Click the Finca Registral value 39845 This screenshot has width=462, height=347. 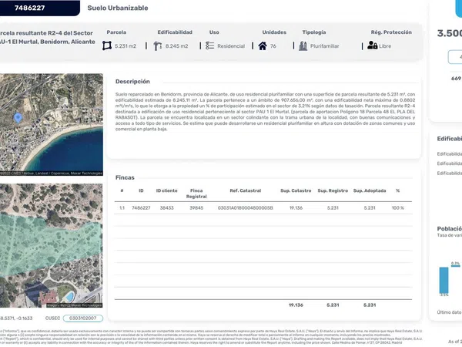[x=196, y=208]
